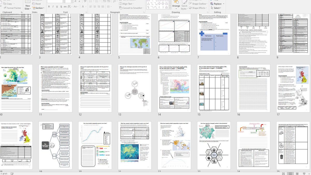Click the Replace icon
Image resolution: width=311 pixels, height=175 pixels.
point(211,4)
